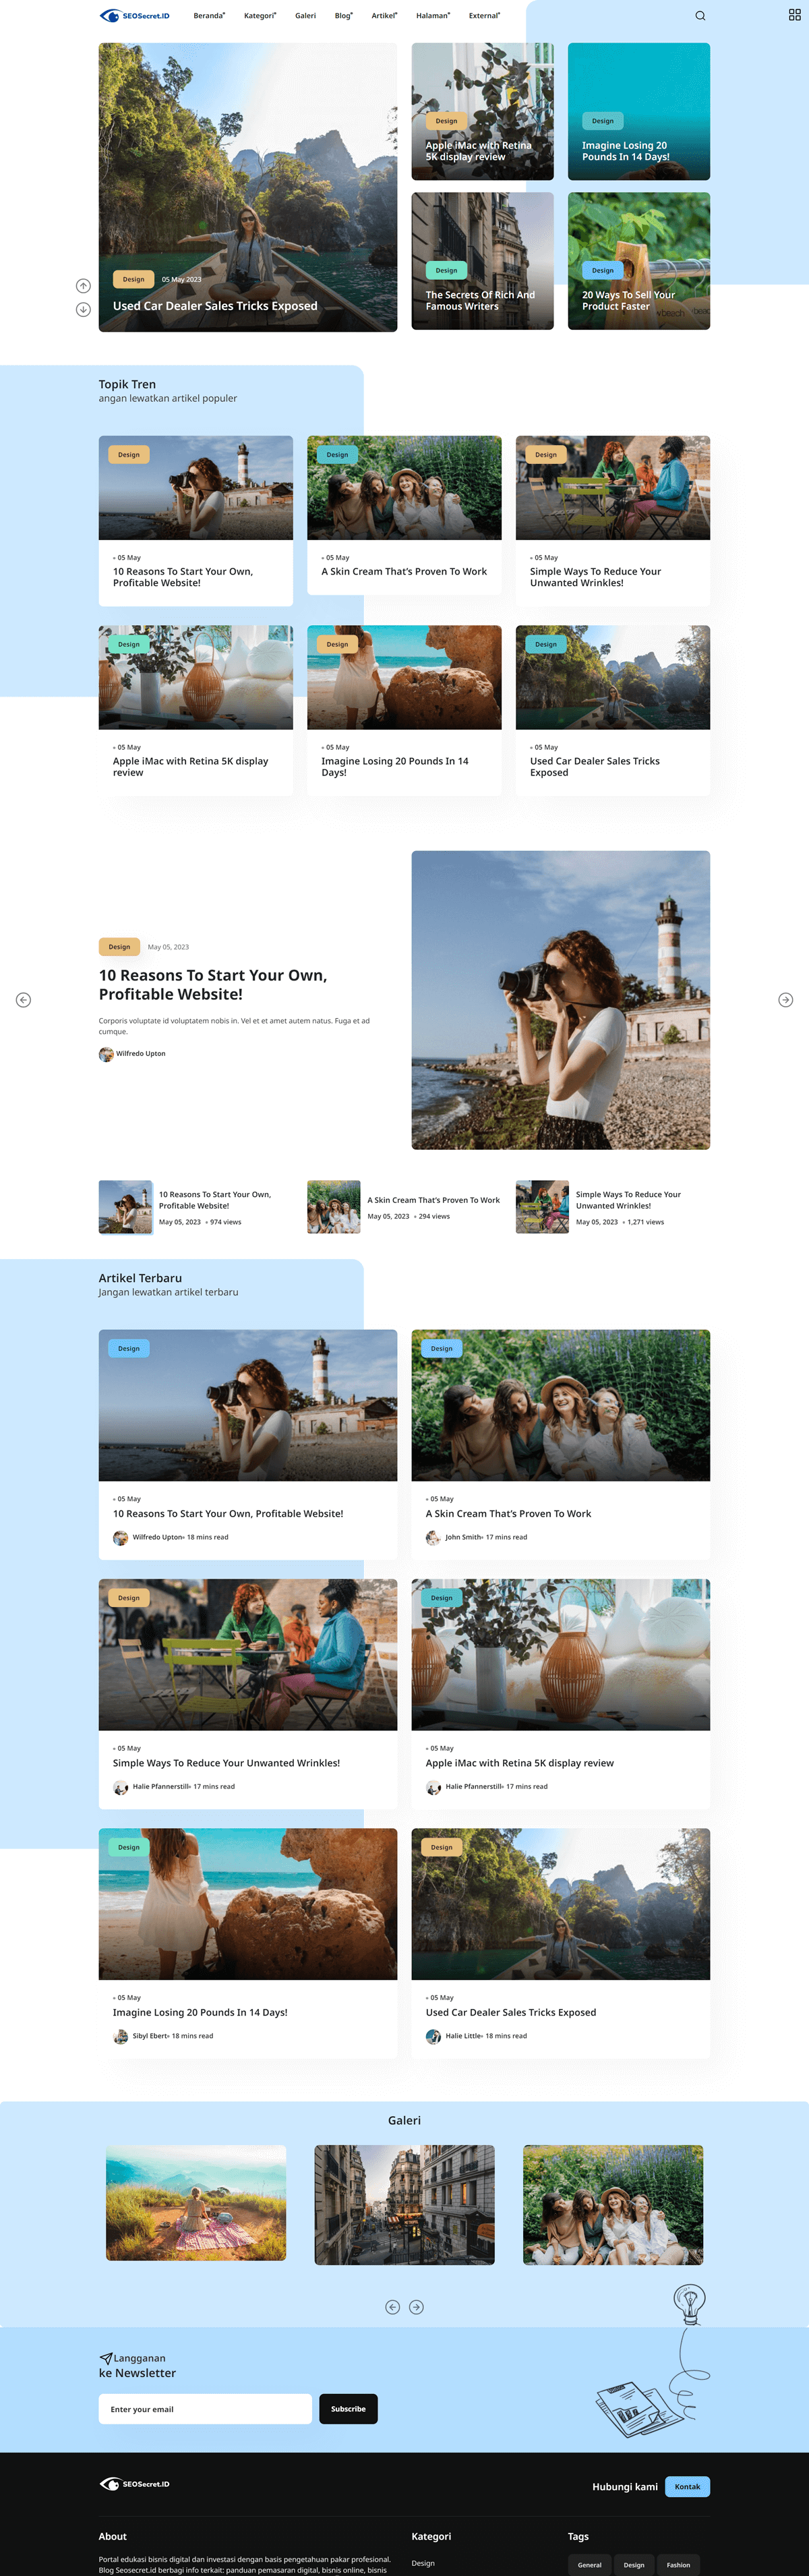The height and width of the screenshot is (2576, 809).
Task: Click the search magnifier icon in header
Action: click(x=700, y=16)
